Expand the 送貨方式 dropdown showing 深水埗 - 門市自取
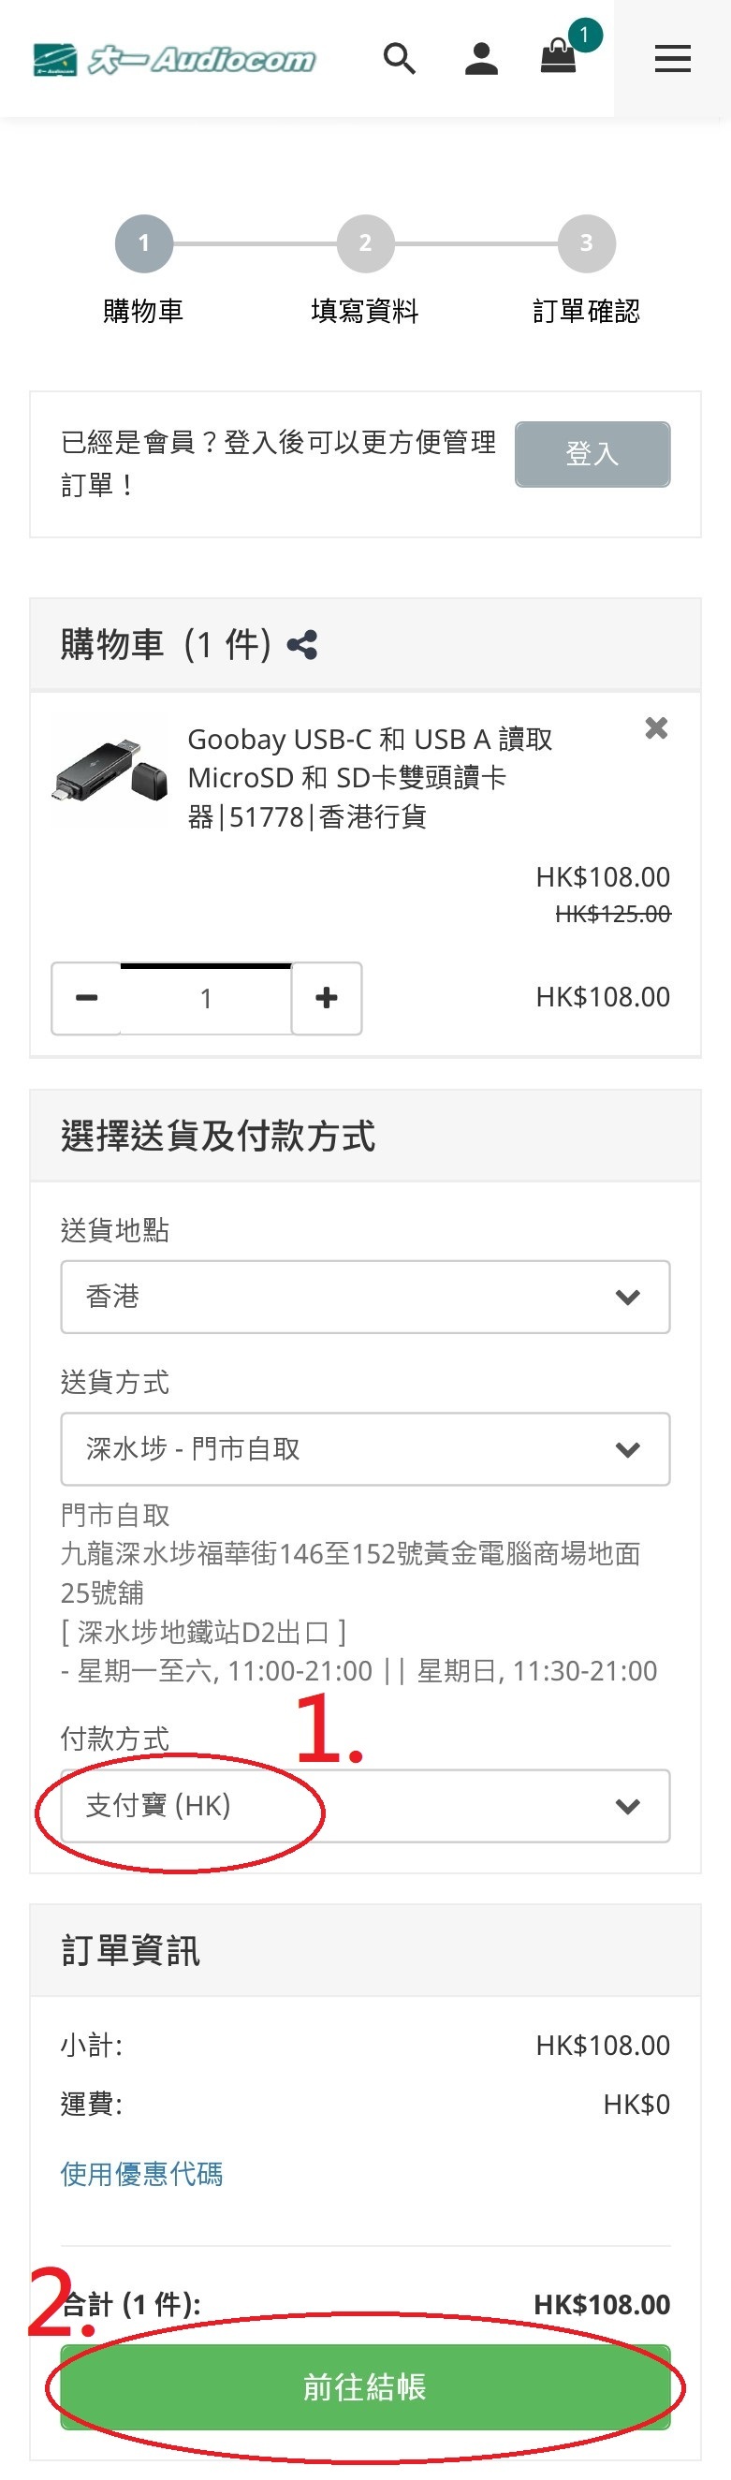The height and width of the screenshot is (2480, 731). [x=365, y=1449]
